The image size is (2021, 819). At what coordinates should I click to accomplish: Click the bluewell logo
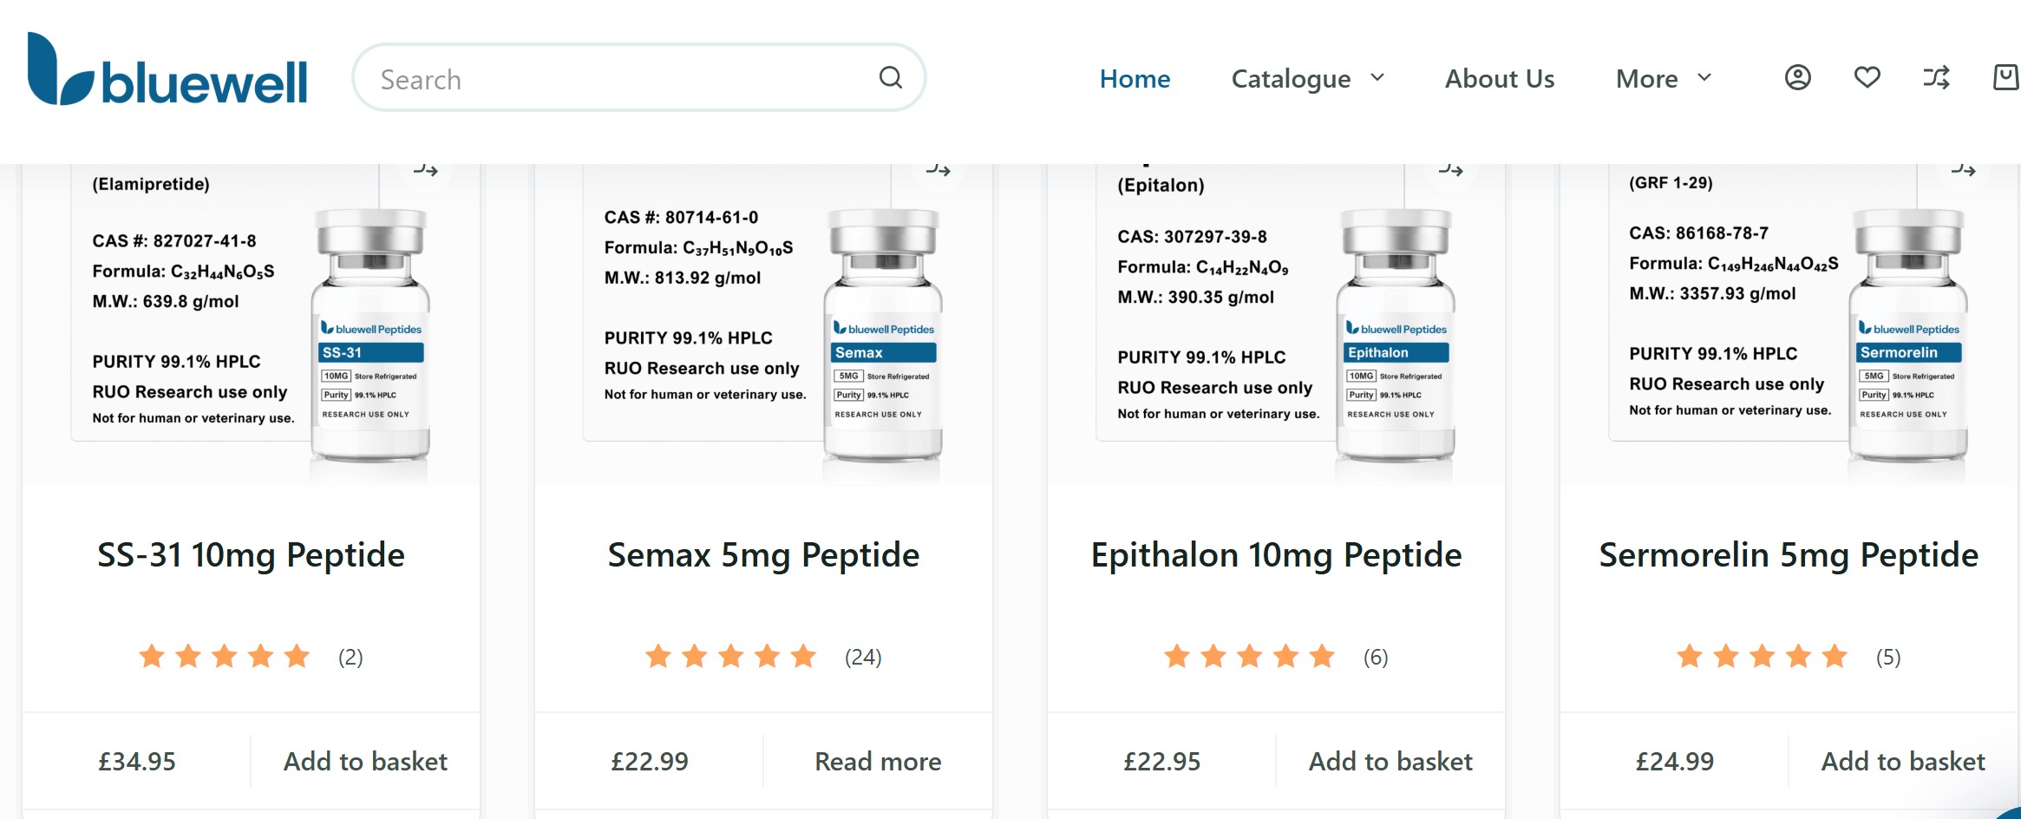tap(167, 72)
